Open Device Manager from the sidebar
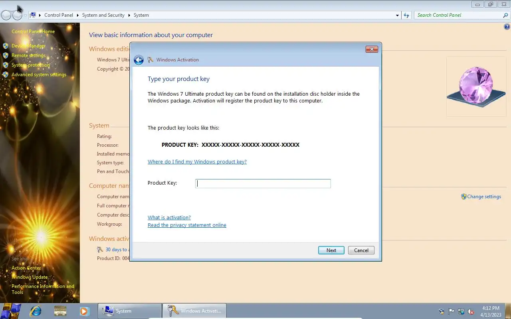This screenshot has width=511, height=319. point(28,46)
